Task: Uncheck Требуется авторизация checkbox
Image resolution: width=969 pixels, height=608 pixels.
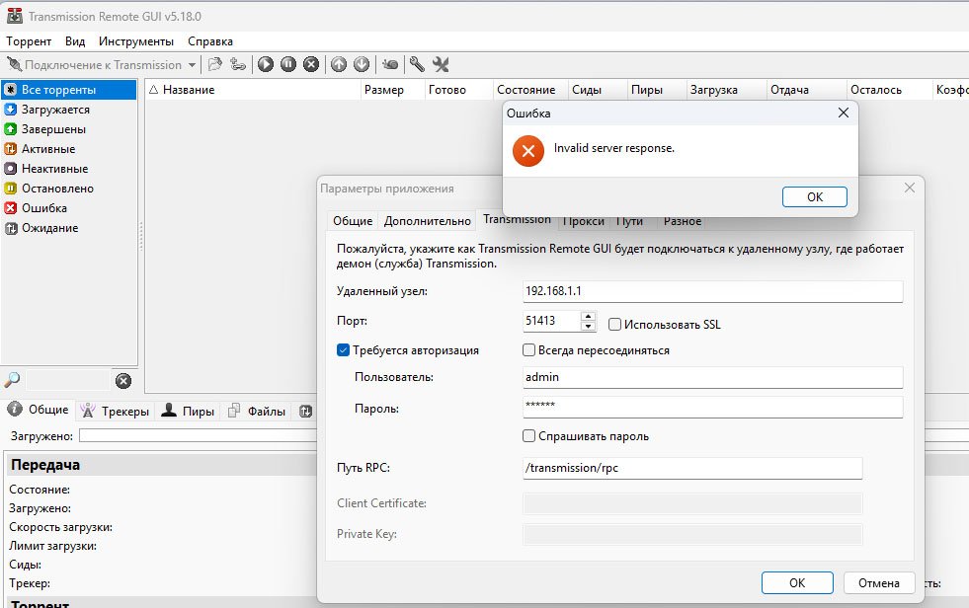Action: [343, 350]
